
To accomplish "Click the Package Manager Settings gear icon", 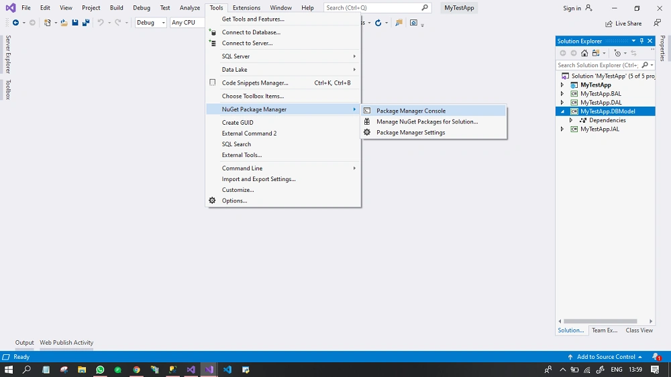I will pos(367,132).
